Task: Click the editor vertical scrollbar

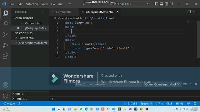Action: tap(198, 40)
